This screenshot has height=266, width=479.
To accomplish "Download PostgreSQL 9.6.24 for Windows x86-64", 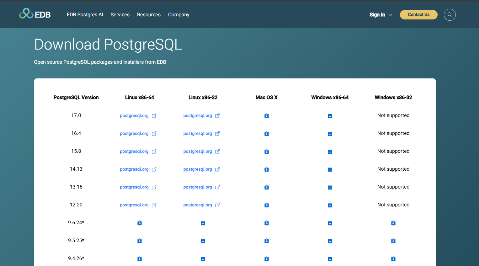I will [330, 223].
